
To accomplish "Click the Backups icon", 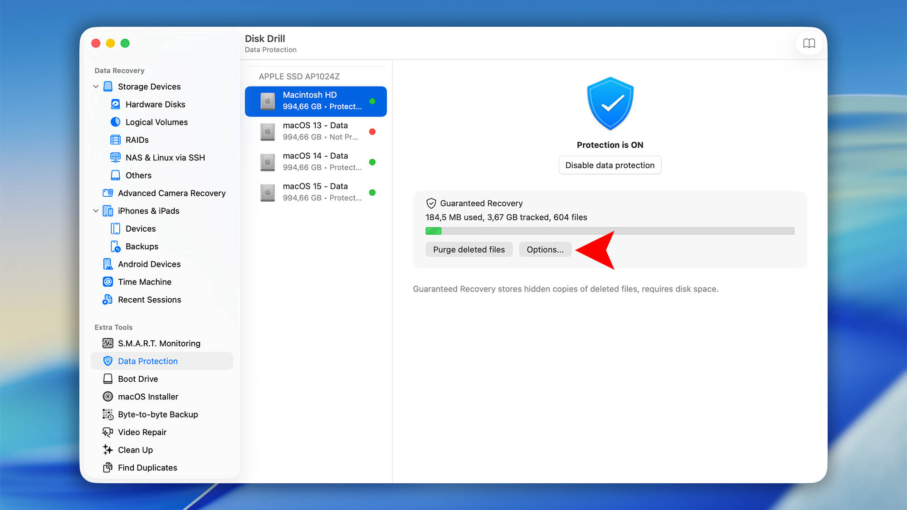I will (x=116, y=246).
